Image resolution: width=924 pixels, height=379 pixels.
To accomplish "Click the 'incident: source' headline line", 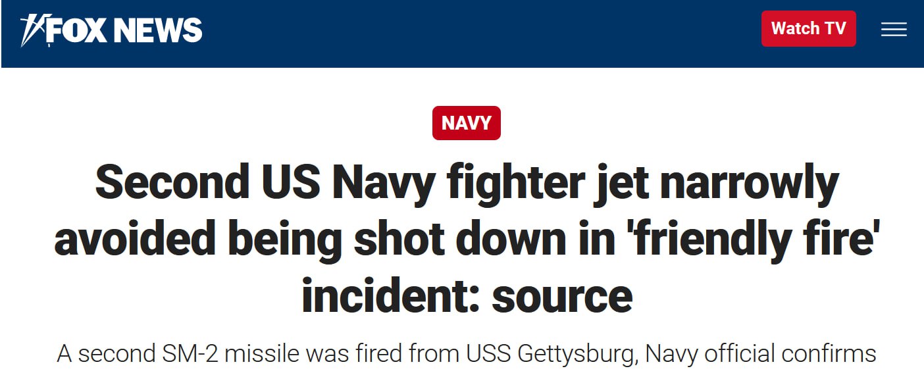I will click(467, 296).
